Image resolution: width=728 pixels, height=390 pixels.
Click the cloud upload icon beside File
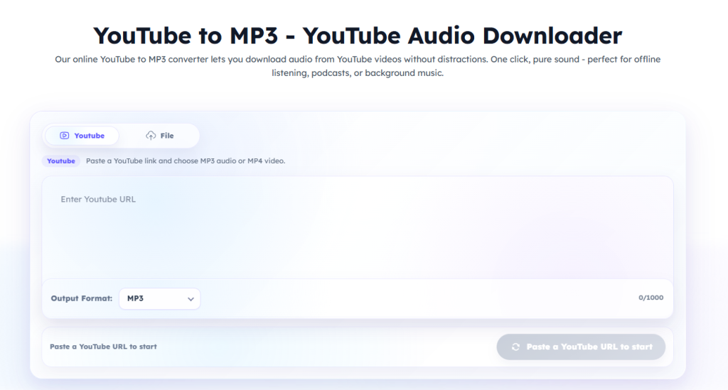[151, 136]
